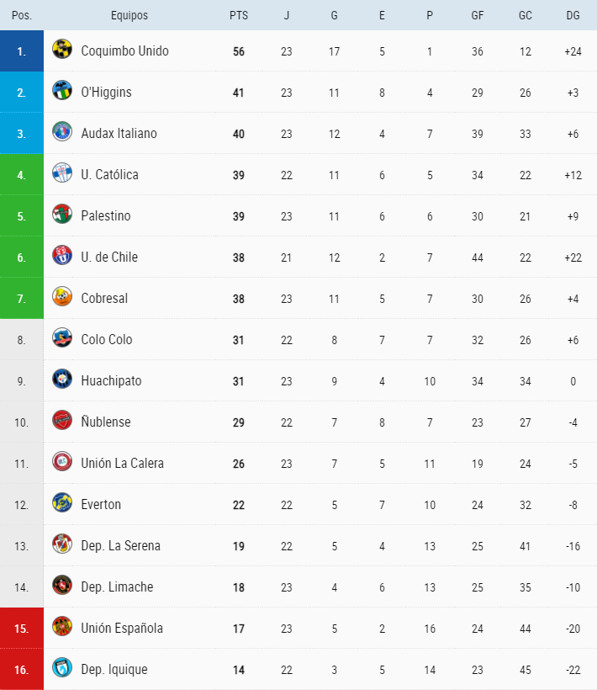The height and width of the screenshot is (690, 597).
Task: Click the GF column header
Action: pyautogui.click(x=478, y=15)
